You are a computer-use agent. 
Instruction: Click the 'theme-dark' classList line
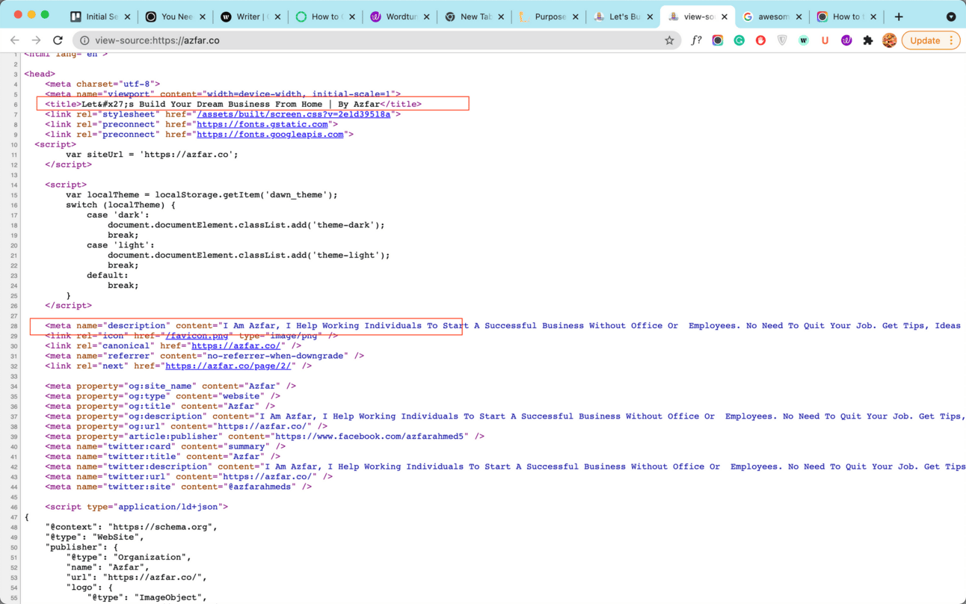point(246,225)
